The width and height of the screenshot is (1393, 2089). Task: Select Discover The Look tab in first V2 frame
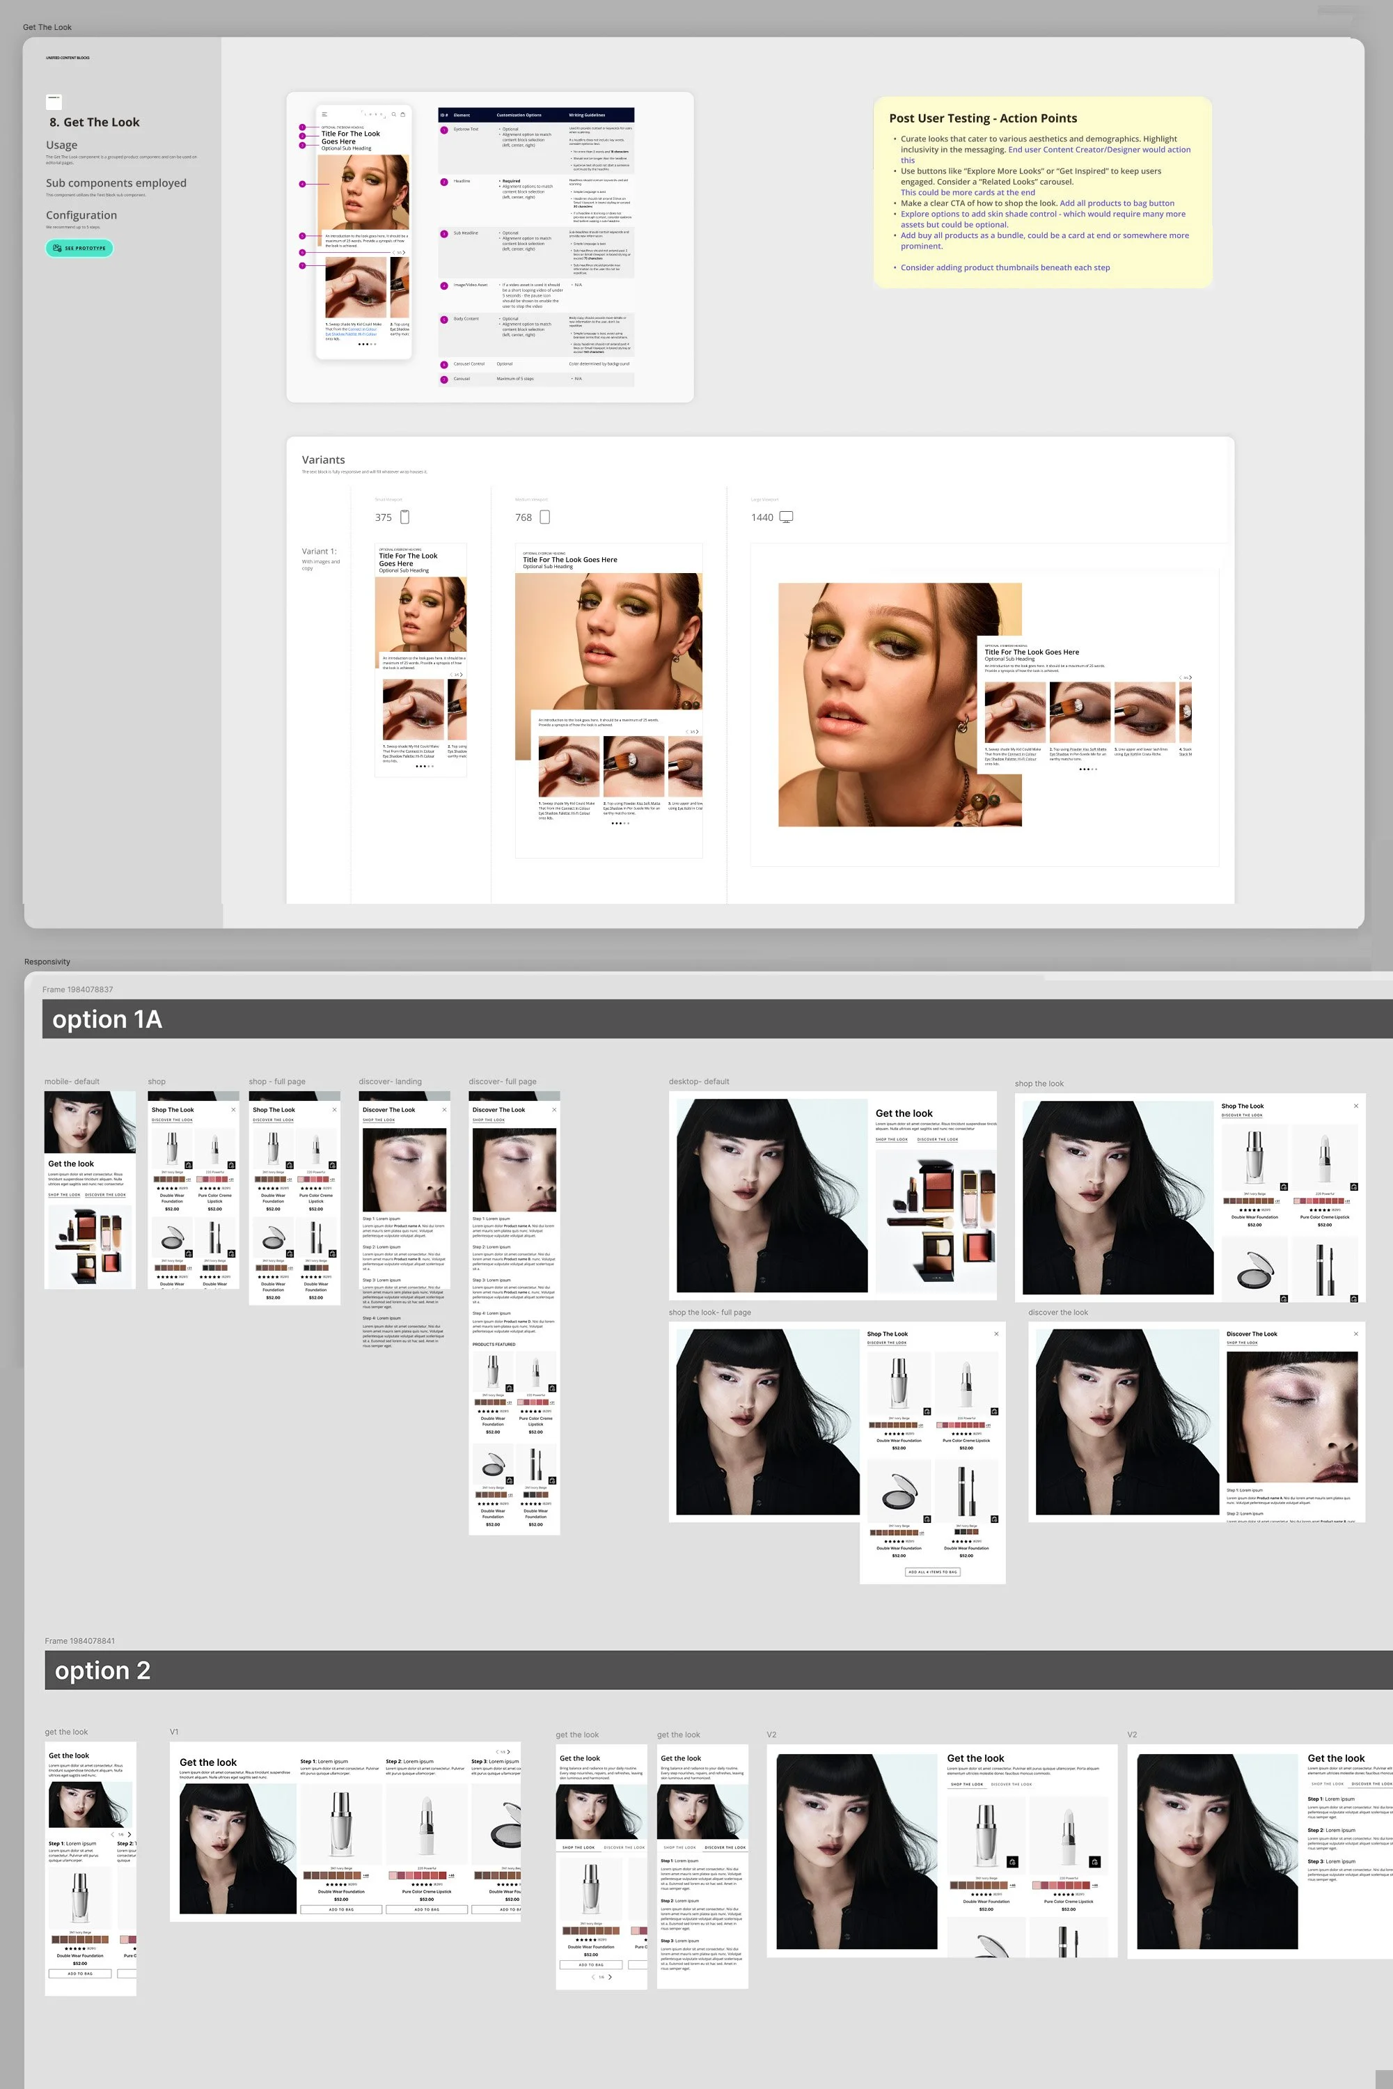[x=1012, y=1783]
